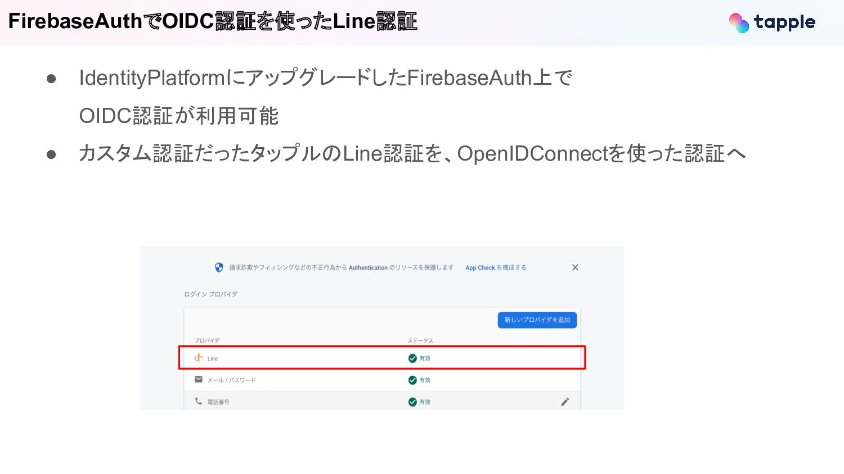
Task: Click the enabled checkmark on メール/パスワード row
Action: point(412,380)
